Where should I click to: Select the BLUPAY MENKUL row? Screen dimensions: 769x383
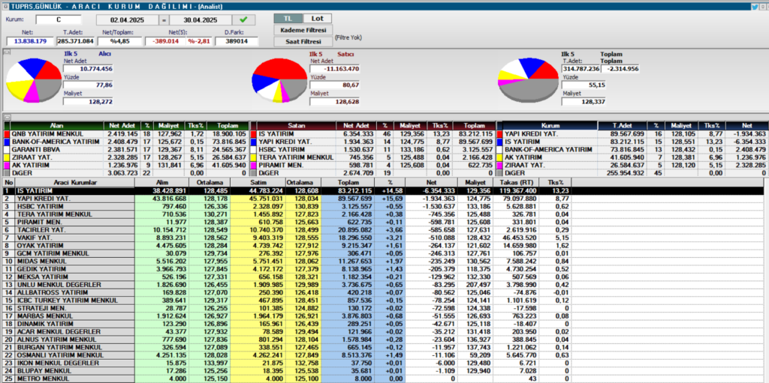[x=382, y=371]
